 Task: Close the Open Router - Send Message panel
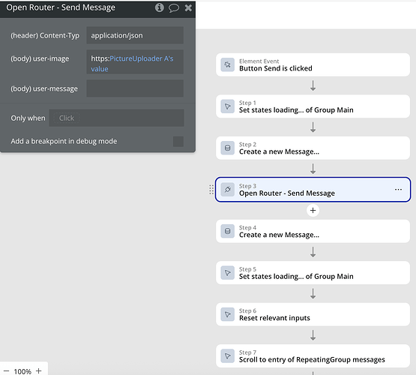[188, 8]
